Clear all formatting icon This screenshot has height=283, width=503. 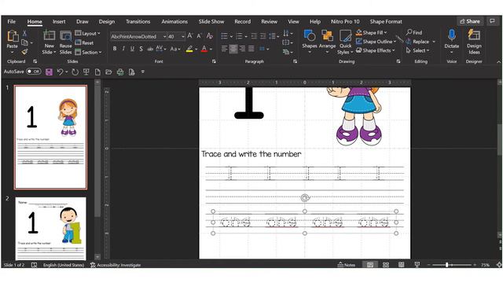click(210, 36)
